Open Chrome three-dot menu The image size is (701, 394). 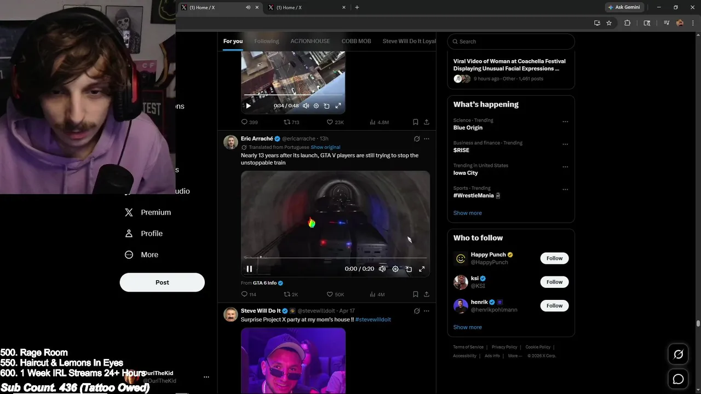click(x=693, y=23)
